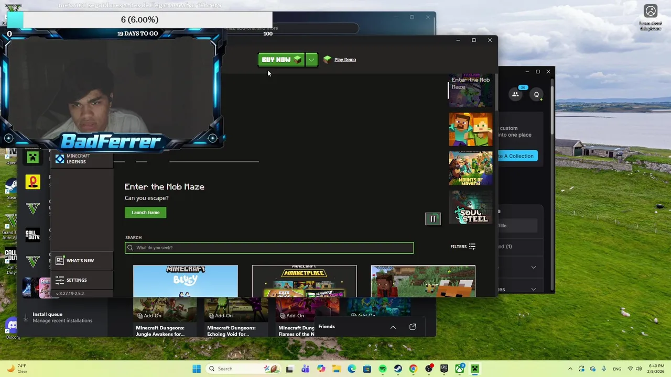Image resolution: width=671 pixels, height=377 pixels.
Task: Click the friends icon with 36 badge
Action: pos(516,94)
